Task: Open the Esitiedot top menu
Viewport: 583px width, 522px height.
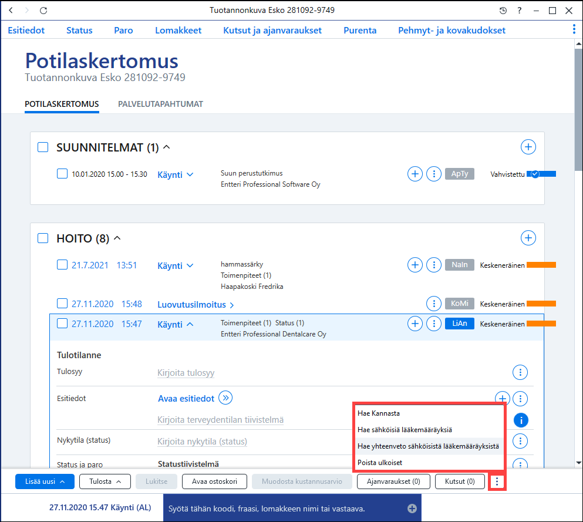Action: click(26, 30)
